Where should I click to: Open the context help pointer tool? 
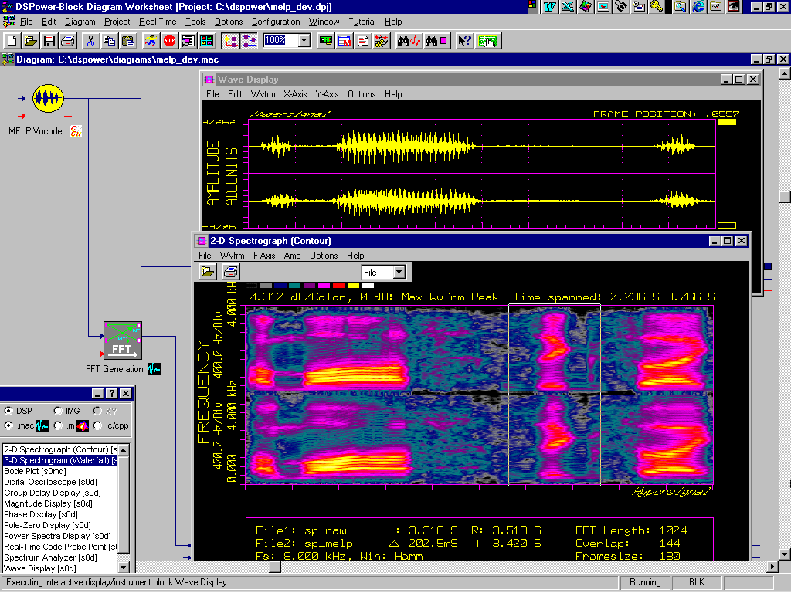[x=464, y=41]
